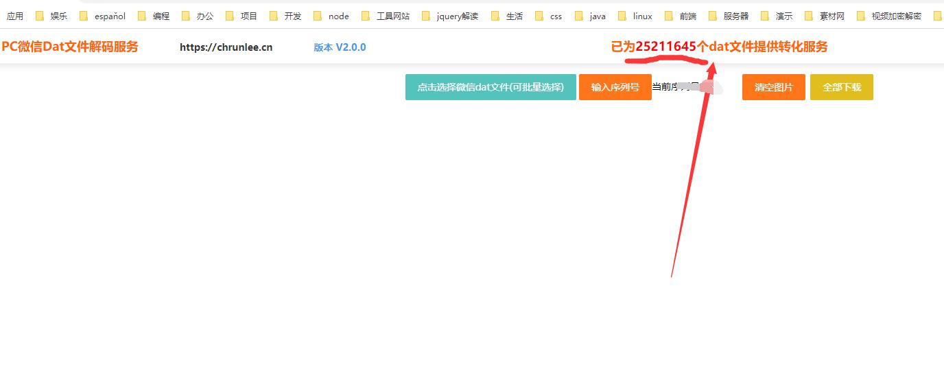This screenshot has height=367, width=944.
Task: Open the linux bookmark folder
Action: 635,16
